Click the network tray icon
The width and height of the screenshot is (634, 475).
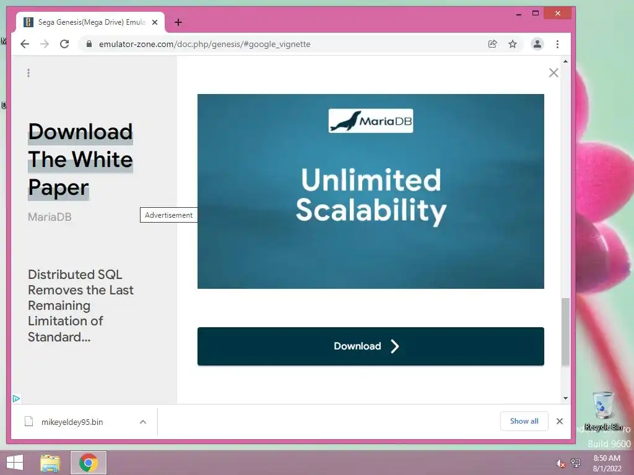(575, 463)
